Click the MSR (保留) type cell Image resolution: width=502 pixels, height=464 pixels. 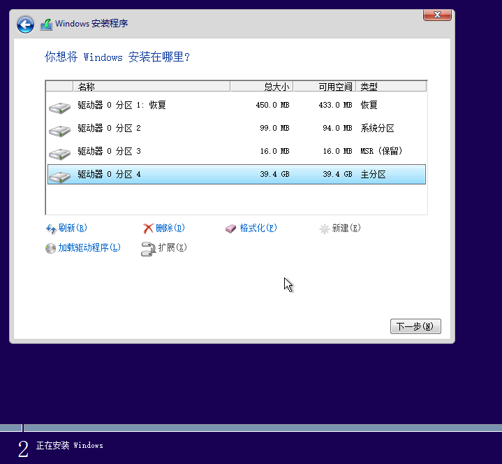coord(381,151)
